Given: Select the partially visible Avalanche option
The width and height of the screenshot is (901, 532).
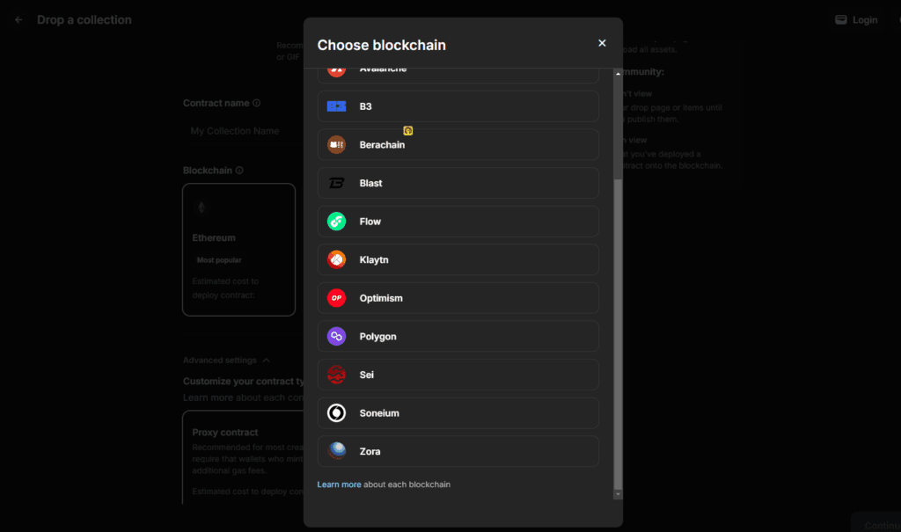Looking at the screenshot, I should 458,76.
